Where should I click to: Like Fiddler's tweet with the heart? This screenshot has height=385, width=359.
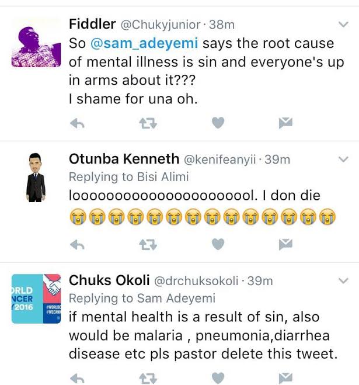pyautogui.click(x=217, y=123)
